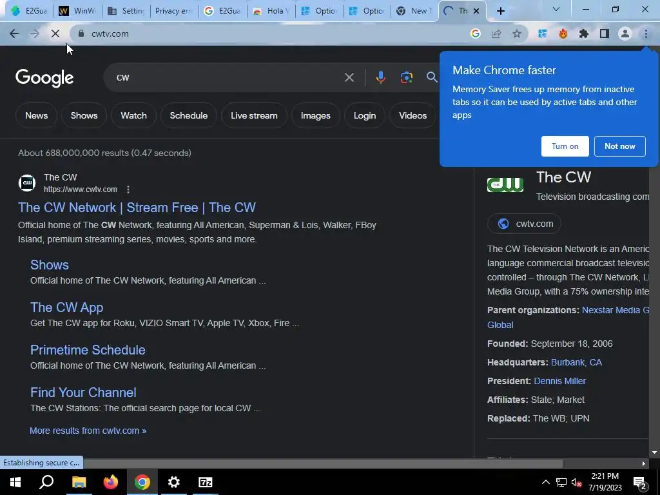660x495 pixels.
Task: Filter results by Shows
Action: [x=84, y=115]
